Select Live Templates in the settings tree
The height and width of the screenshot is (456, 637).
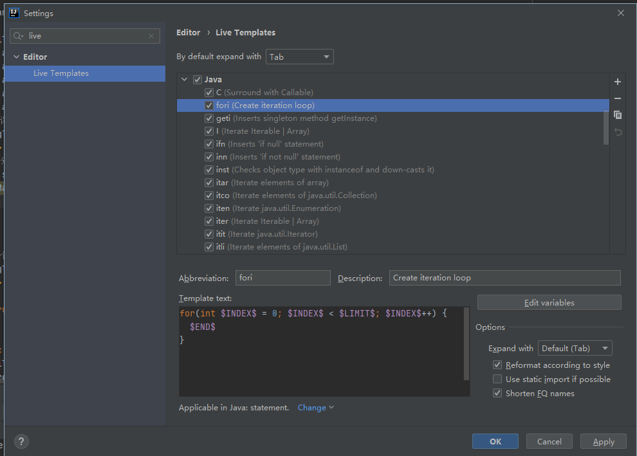point(84,73)
